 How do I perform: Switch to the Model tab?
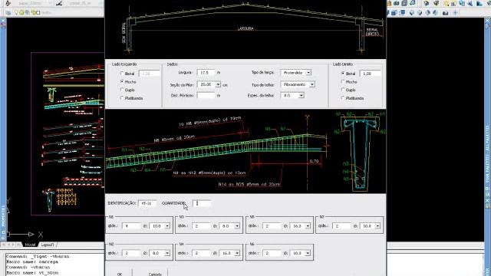click(x=30, y=245)
